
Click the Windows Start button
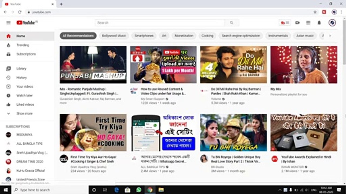point(5,190)
